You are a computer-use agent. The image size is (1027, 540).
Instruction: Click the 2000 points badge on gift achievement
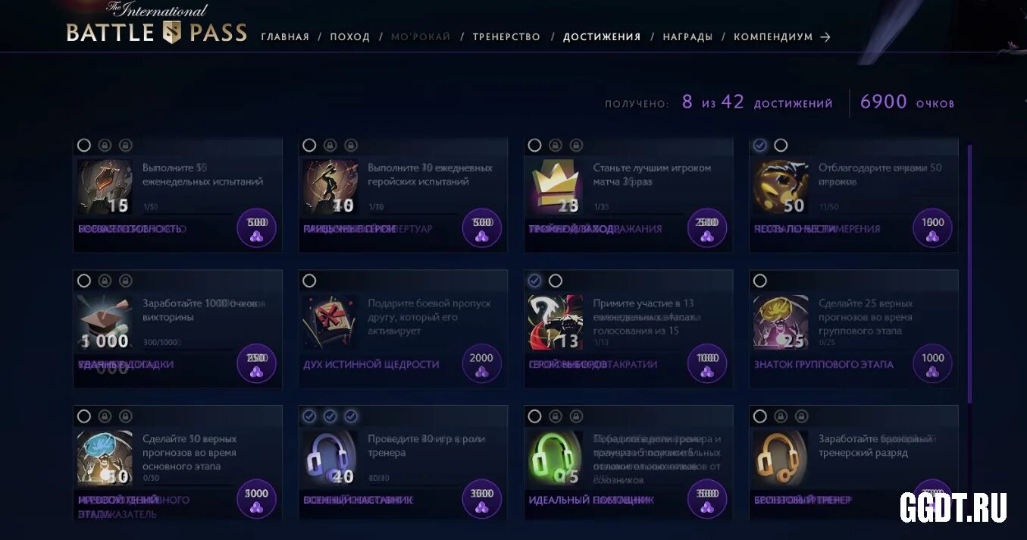(481, 364)
